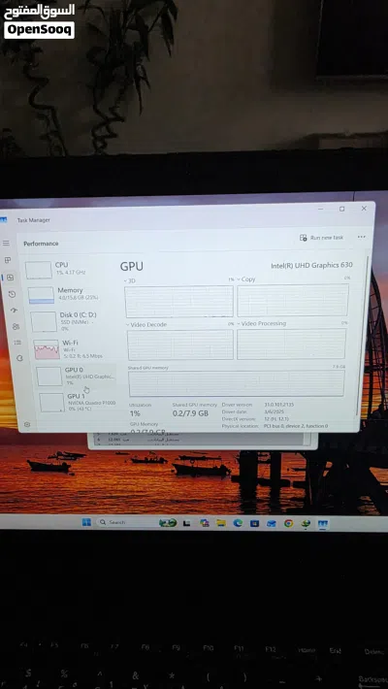Open File Explorer from the taskbar

point(221,523)
